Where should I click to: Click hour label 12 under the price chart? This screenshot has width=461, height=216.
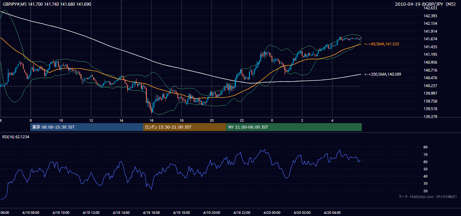coord(91,120)
